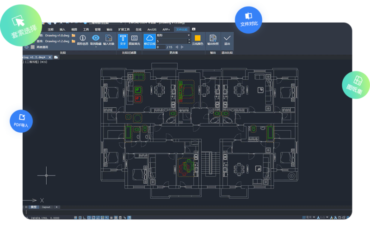Toggle polar tracking in status bar
The image size is (370, 229).
89,218
